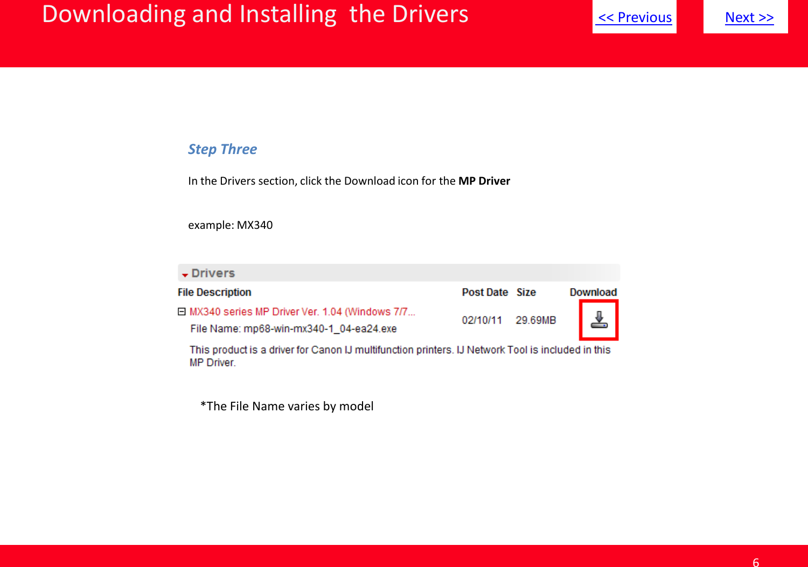Viewport: 808px width, 567px height.
Task: Click the Step Three heading
Action: click(222, 149)
